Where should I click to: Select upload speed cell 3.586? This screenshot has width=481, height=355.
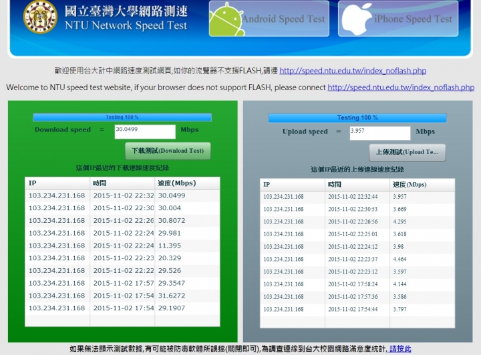(x=422, y=298)
